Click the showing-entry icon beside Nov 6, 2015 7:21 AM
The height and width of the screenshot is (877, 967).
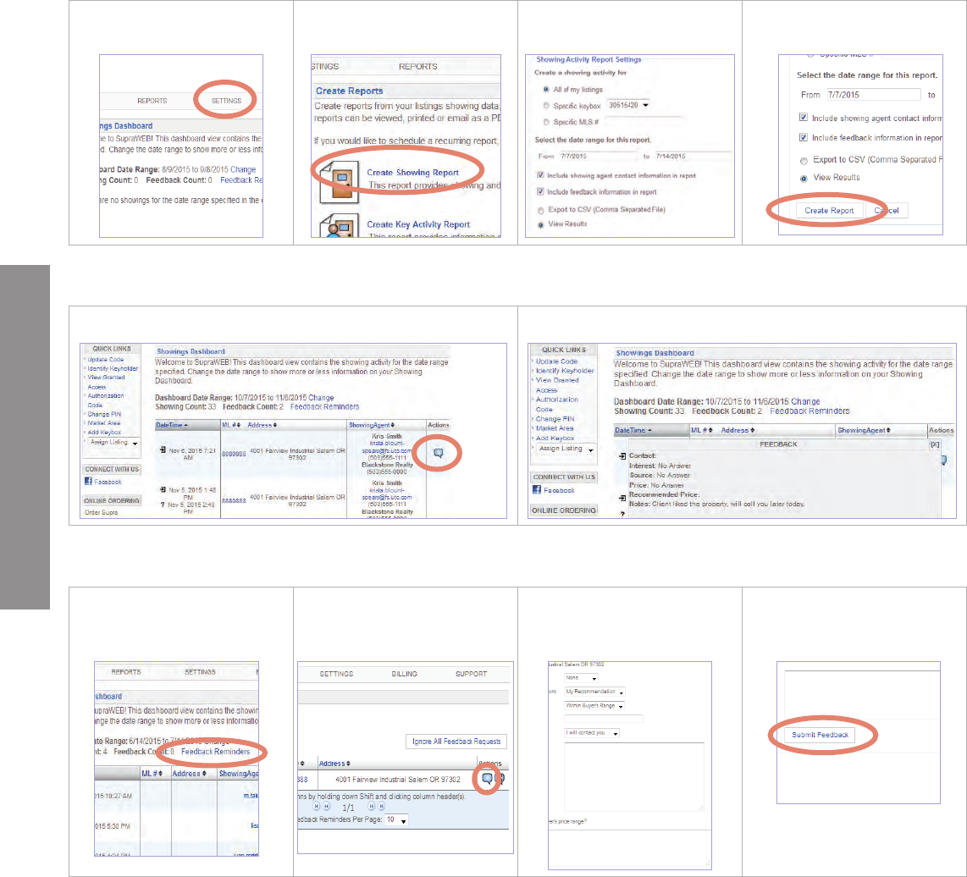163,450
